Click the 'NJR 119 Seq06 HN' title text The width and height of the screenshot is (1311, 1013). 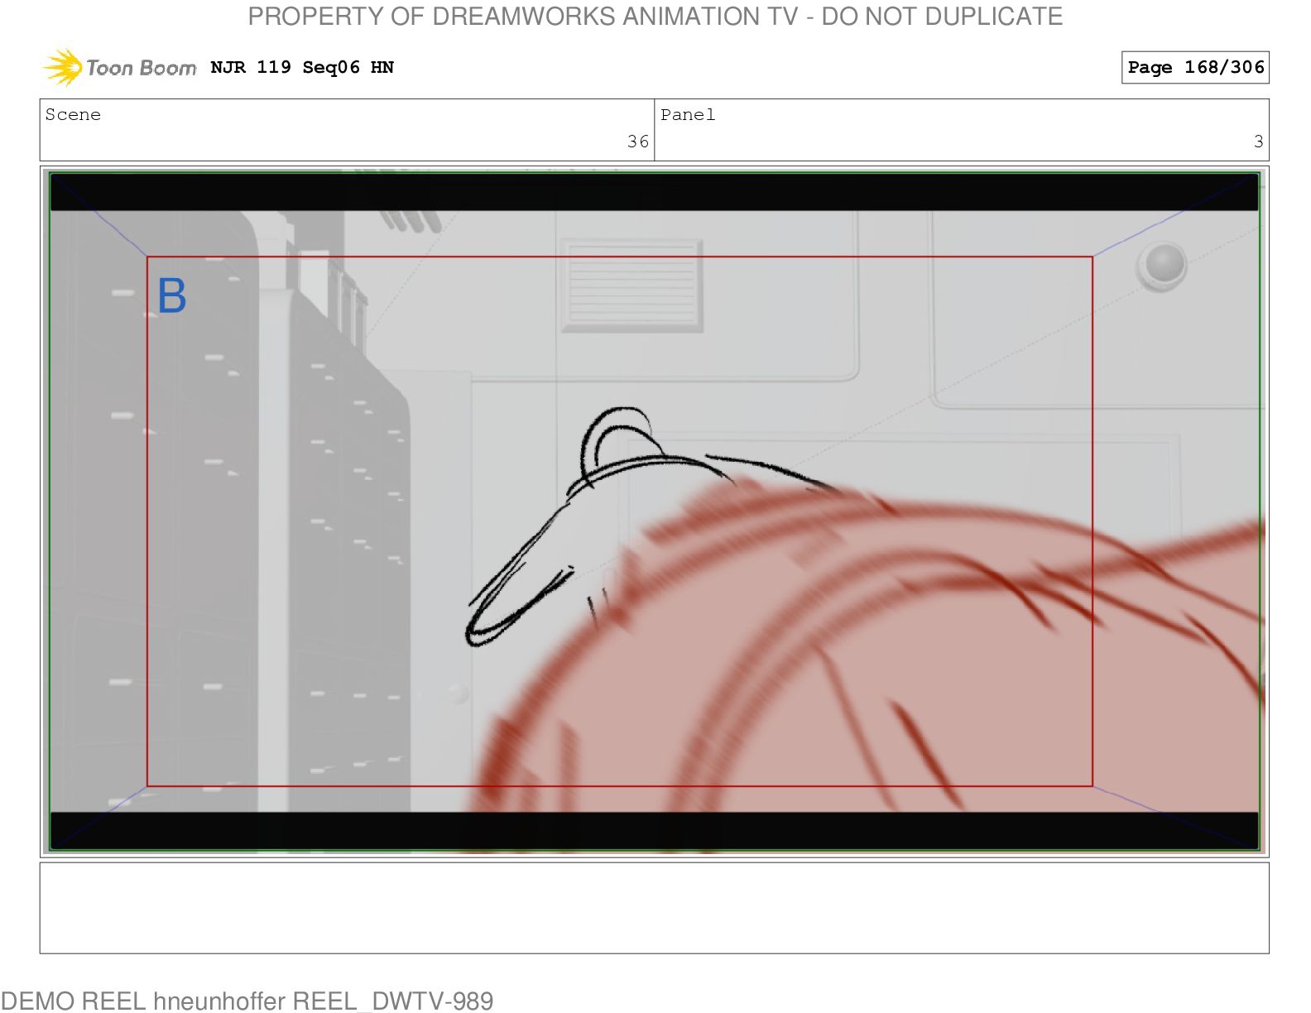[302, 67]
